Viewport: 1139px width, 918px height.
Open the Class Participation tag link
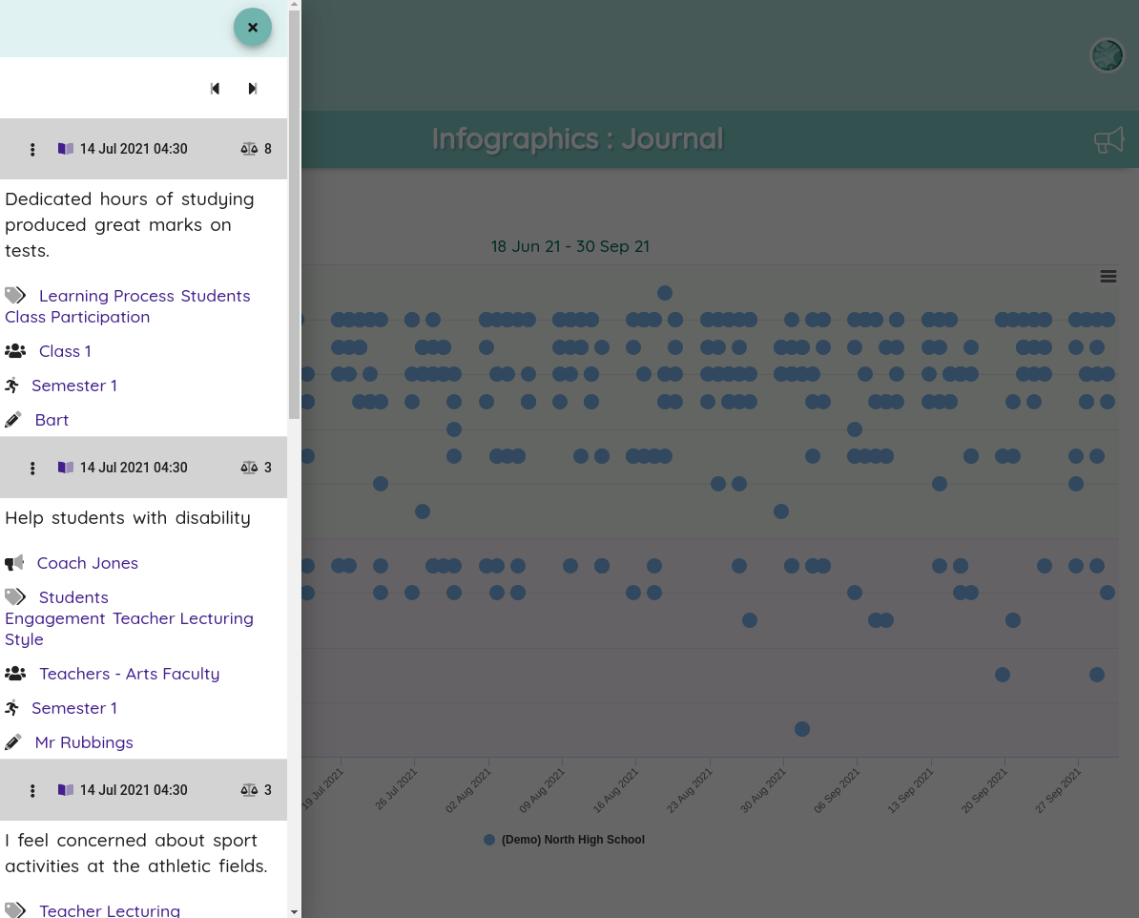(x=77, y=317)
